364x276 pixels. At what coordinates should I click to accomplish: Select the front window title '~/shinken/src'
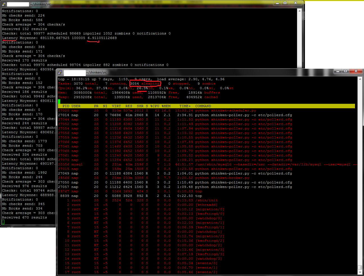(x=96, y=72)
